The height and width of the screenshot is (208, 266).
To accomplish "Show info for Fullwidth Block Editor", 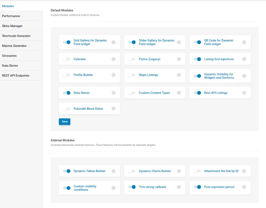I will 113,109.
